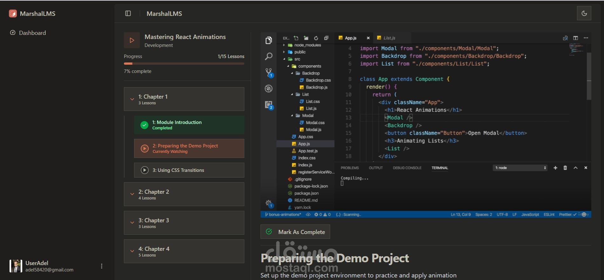Viewport: 604px width, 280px height.
Task: Open the Manage gear icon
Action: tap(269, 203)
